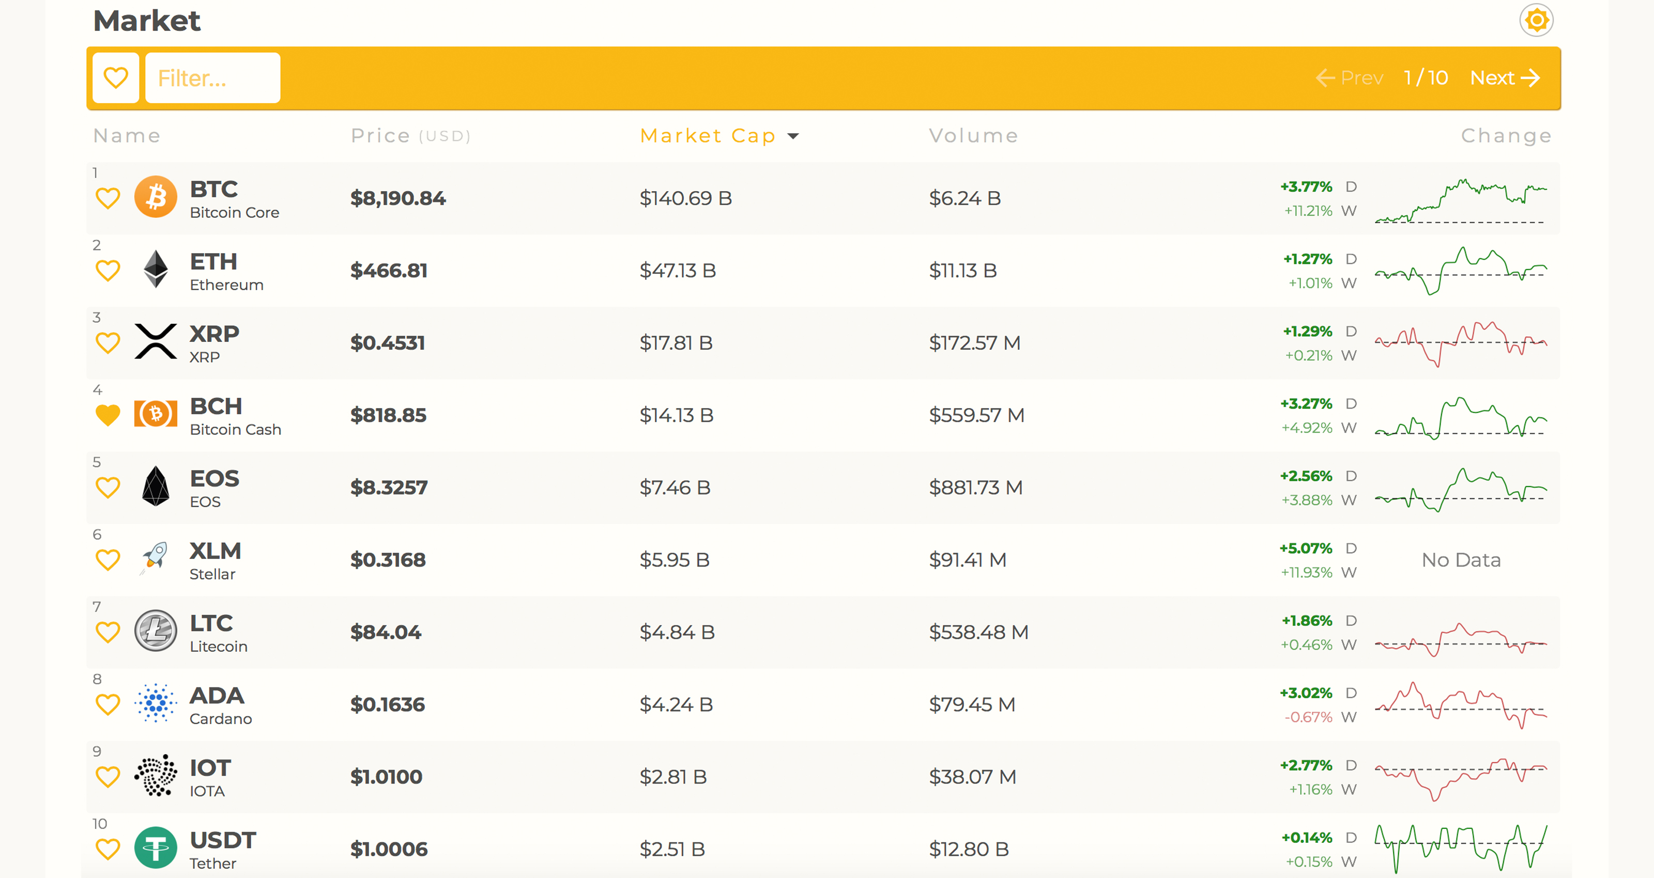Favorite BTC with its heart icon
This screenshot has height=878, width=1654.
pyautogui.click(x=108, y=198)
